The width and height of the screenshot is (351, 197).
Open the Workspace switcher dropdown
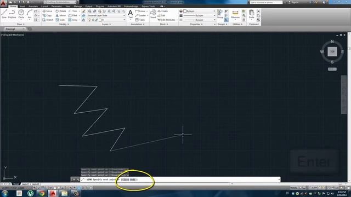tap(60, 2)
